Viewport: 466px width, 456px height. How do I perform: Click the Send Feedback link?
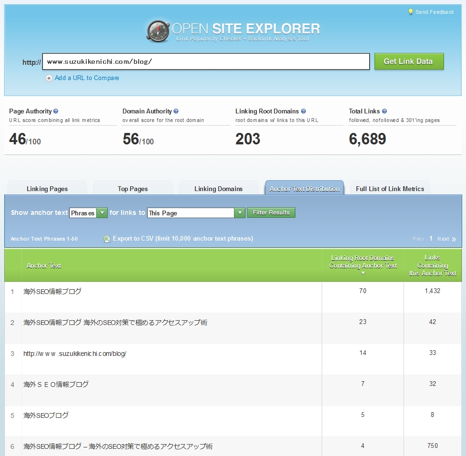435,12
